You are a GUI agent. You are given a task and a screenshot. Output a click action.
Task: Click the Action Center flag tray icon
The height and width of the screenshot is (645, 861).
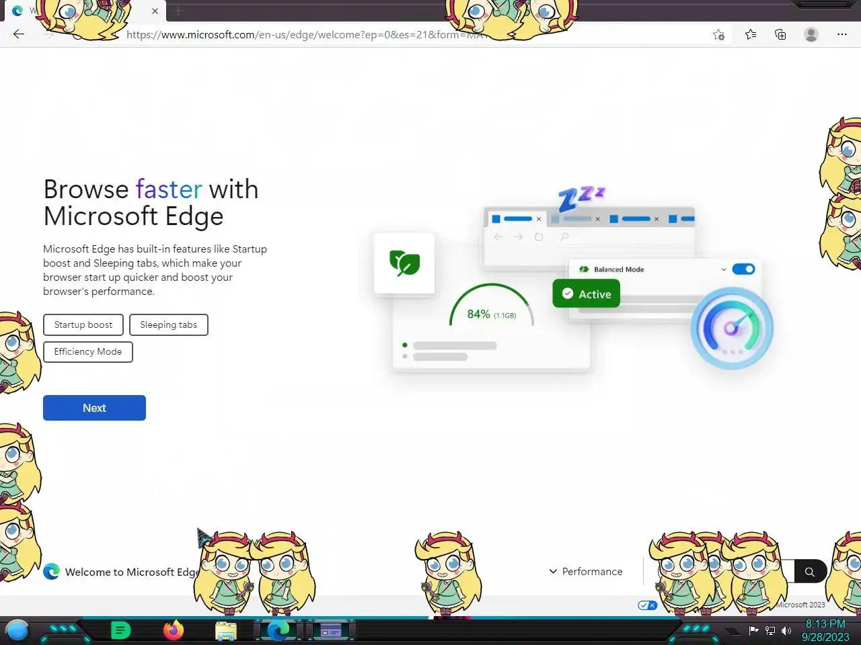(753, 630)
